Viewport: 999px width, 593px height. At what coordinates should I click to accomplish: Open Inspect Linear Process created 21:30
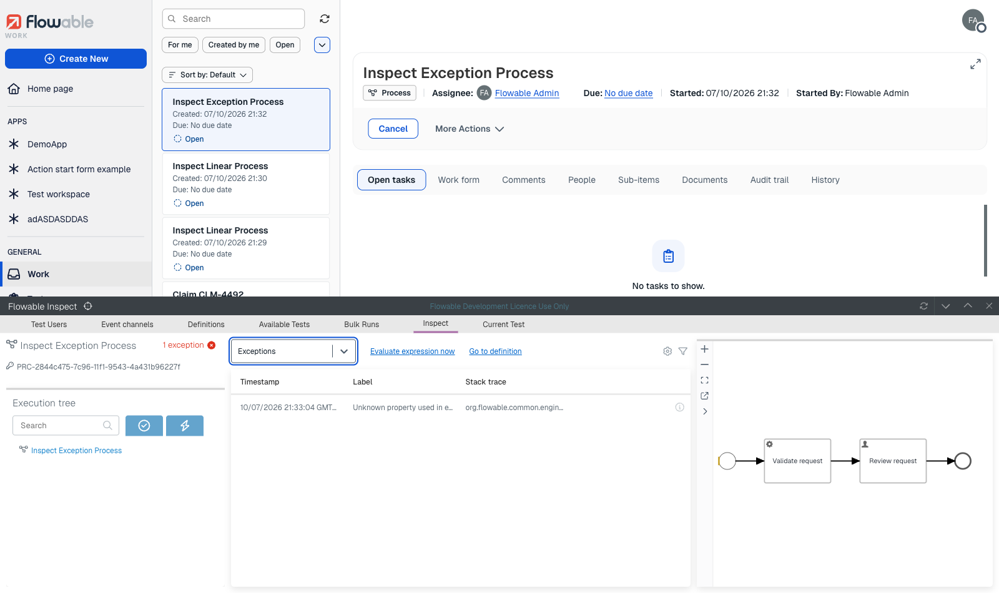point(246,184)
